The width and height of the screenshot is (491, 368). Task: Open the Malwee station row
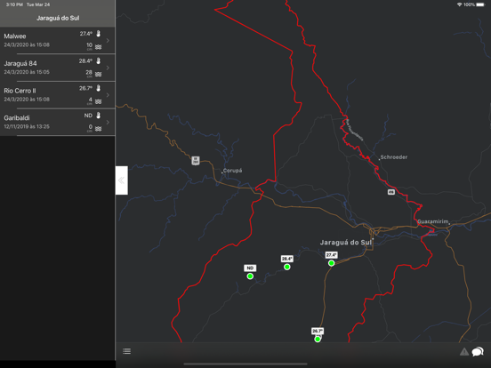coord(58,40)
